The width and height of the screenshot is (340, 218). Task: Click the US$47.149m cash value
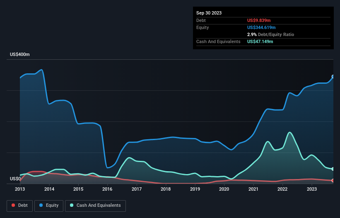pyautogui.click(x=260, y=41)
